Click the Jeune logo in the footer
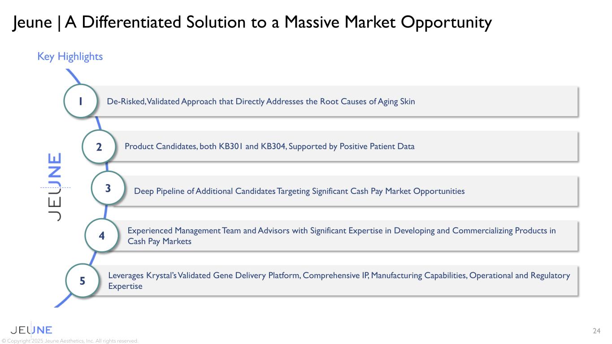The height and width of the screenshot is (344, 612). (x=31, y=330)
